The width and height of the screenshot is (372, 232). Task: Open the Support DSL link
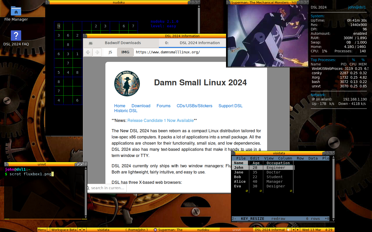(x=230, y=106)
